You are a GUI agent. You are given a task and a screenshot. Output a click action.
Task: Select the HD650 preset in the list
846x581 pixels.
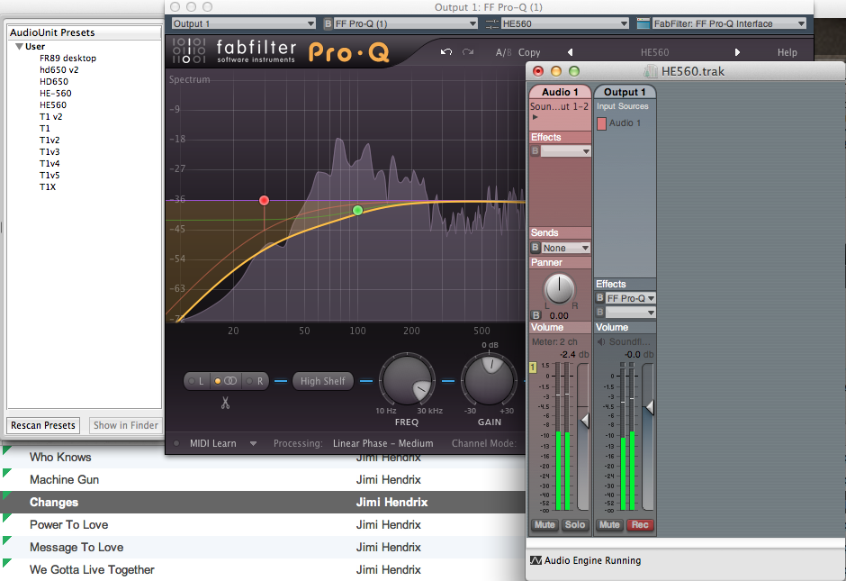[x=54, y=82]
